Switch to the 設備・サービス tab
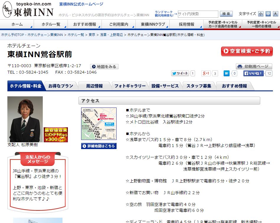The image size is (280, 223). (x=165, y=86)
